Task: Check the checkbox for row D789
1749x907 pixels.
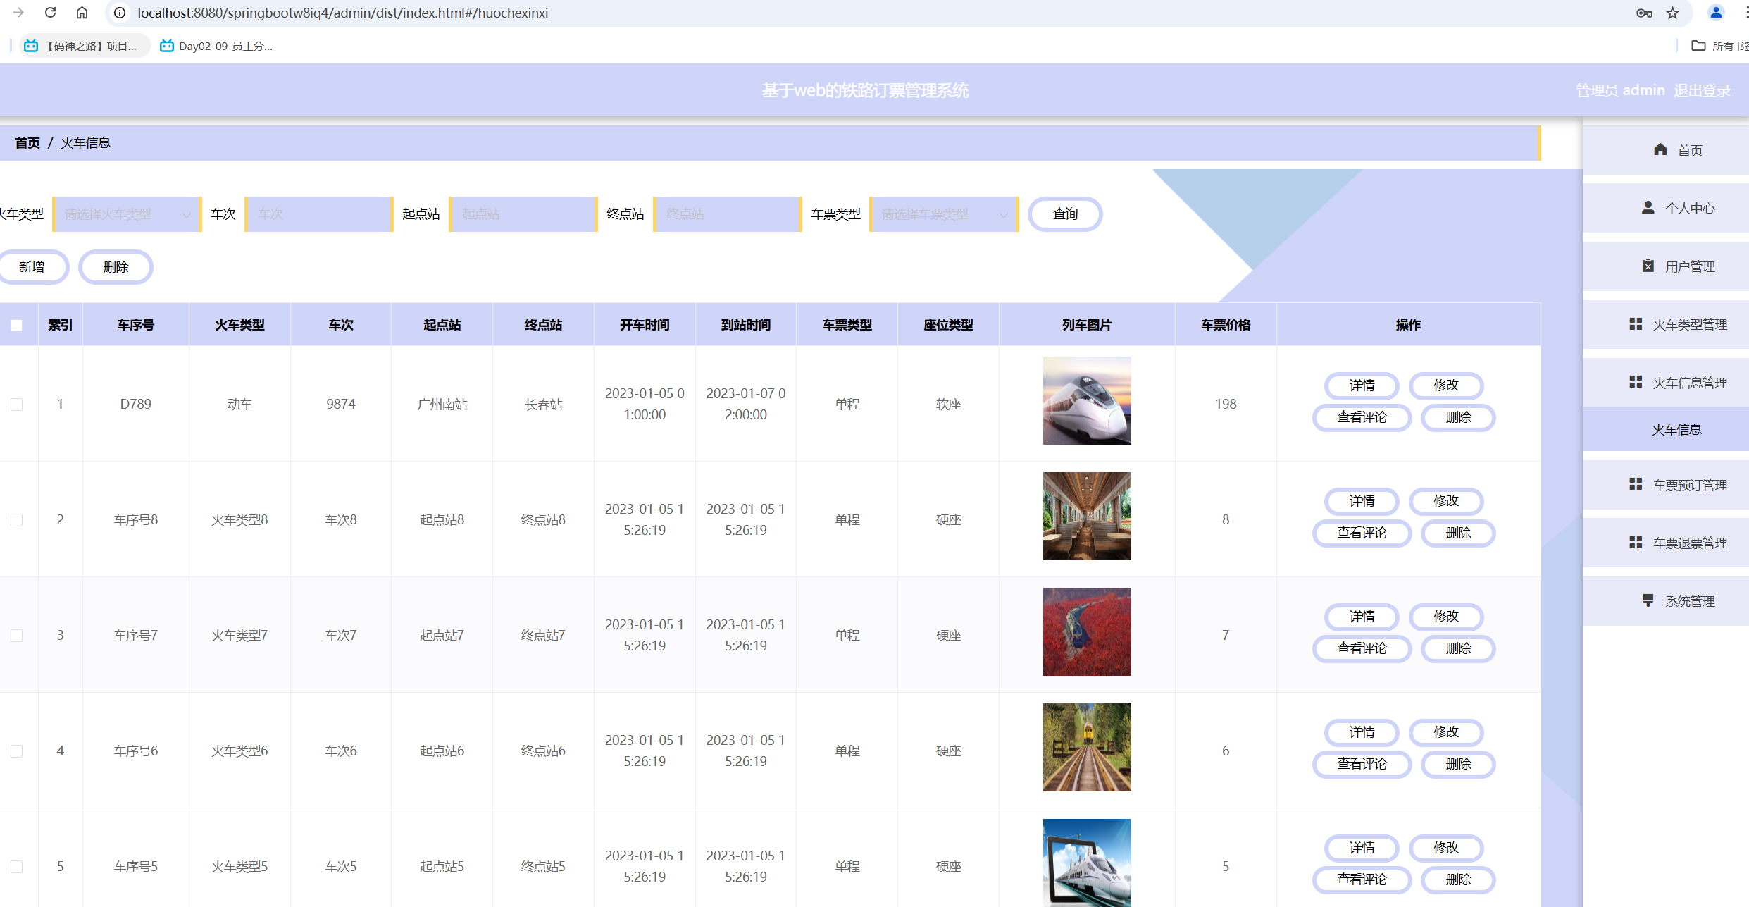Action: 17,405
